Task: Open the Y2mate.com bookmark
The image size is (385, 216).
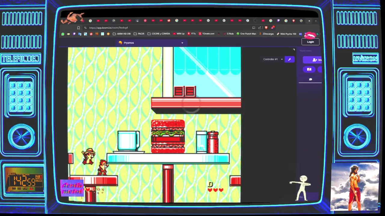Action: coord(206,34)
